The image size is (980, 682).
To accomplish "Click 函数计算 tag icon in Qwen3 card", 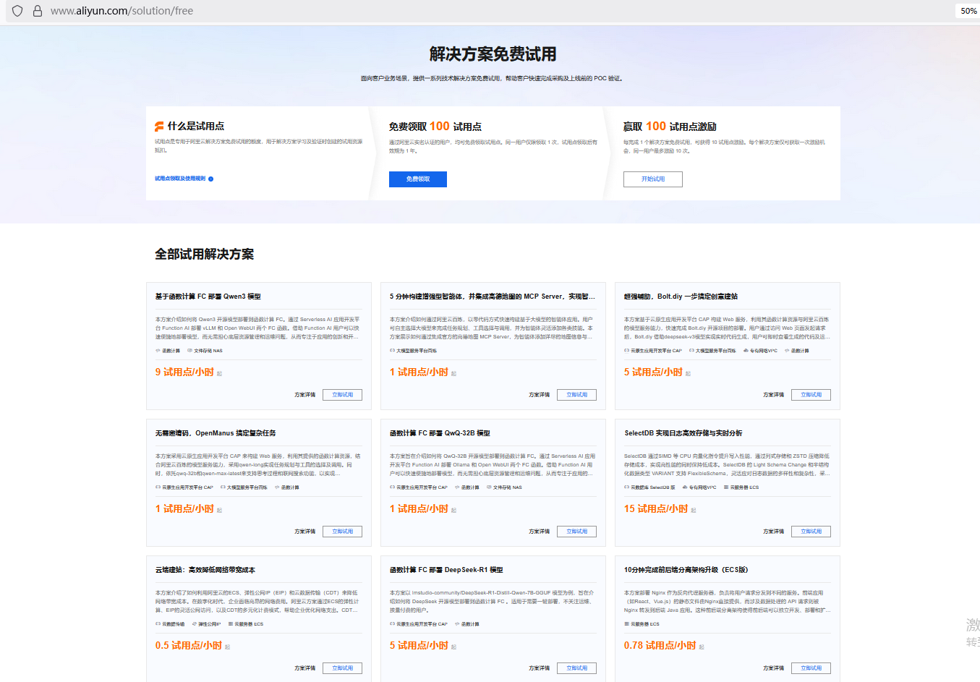I will pyautogui.click(x=158, y=351).
